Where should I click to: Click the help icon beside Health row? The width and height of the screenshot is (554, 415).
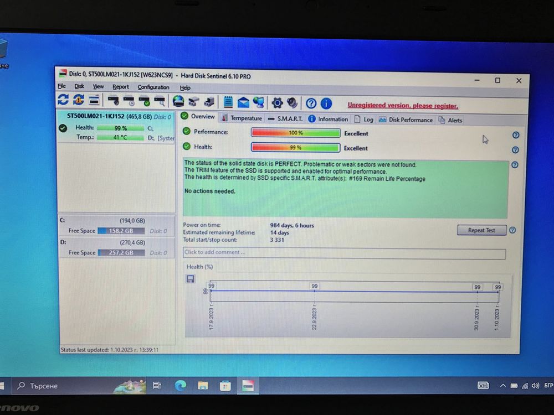pos(515,150)
